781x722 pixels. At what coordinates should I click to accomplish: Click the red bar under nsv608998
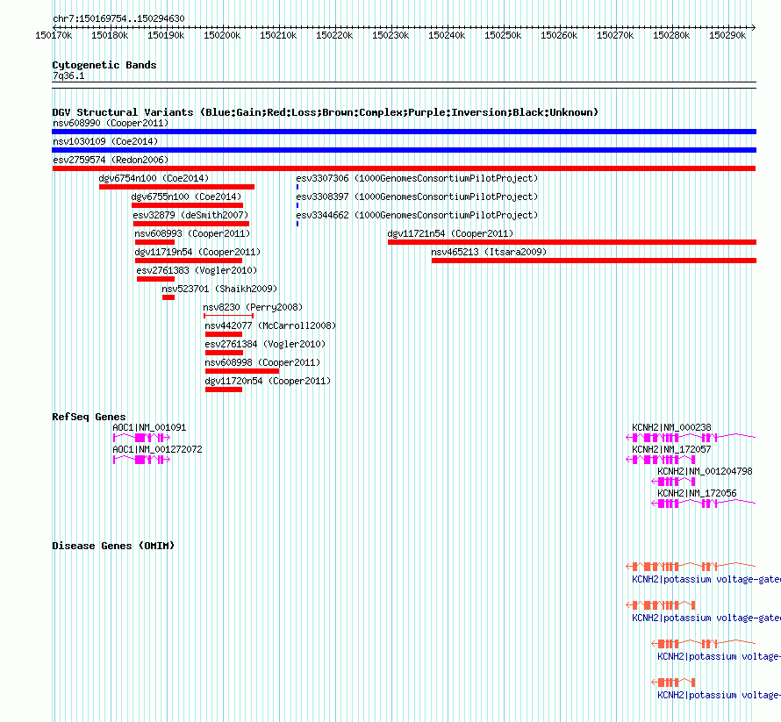(242, 371)
